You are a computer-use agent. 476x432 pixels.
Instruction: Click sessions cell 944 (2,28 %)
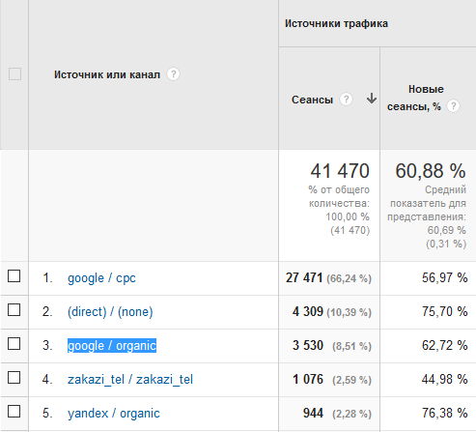coord(337,414)
